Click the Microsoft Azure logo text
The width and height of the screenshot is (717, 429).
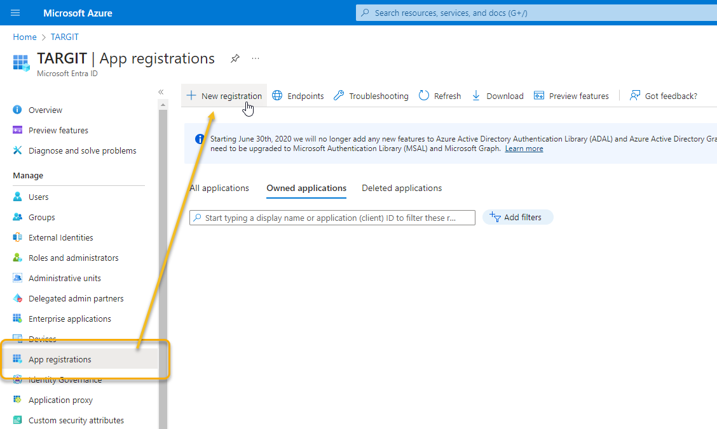click(x=78, y=13)
